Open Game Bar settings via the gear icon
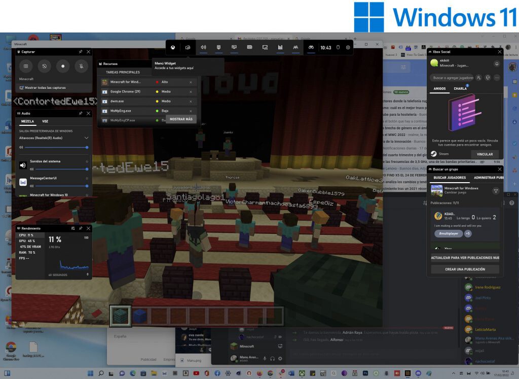This screenshot has width=519, height=379. pos(348,47)
